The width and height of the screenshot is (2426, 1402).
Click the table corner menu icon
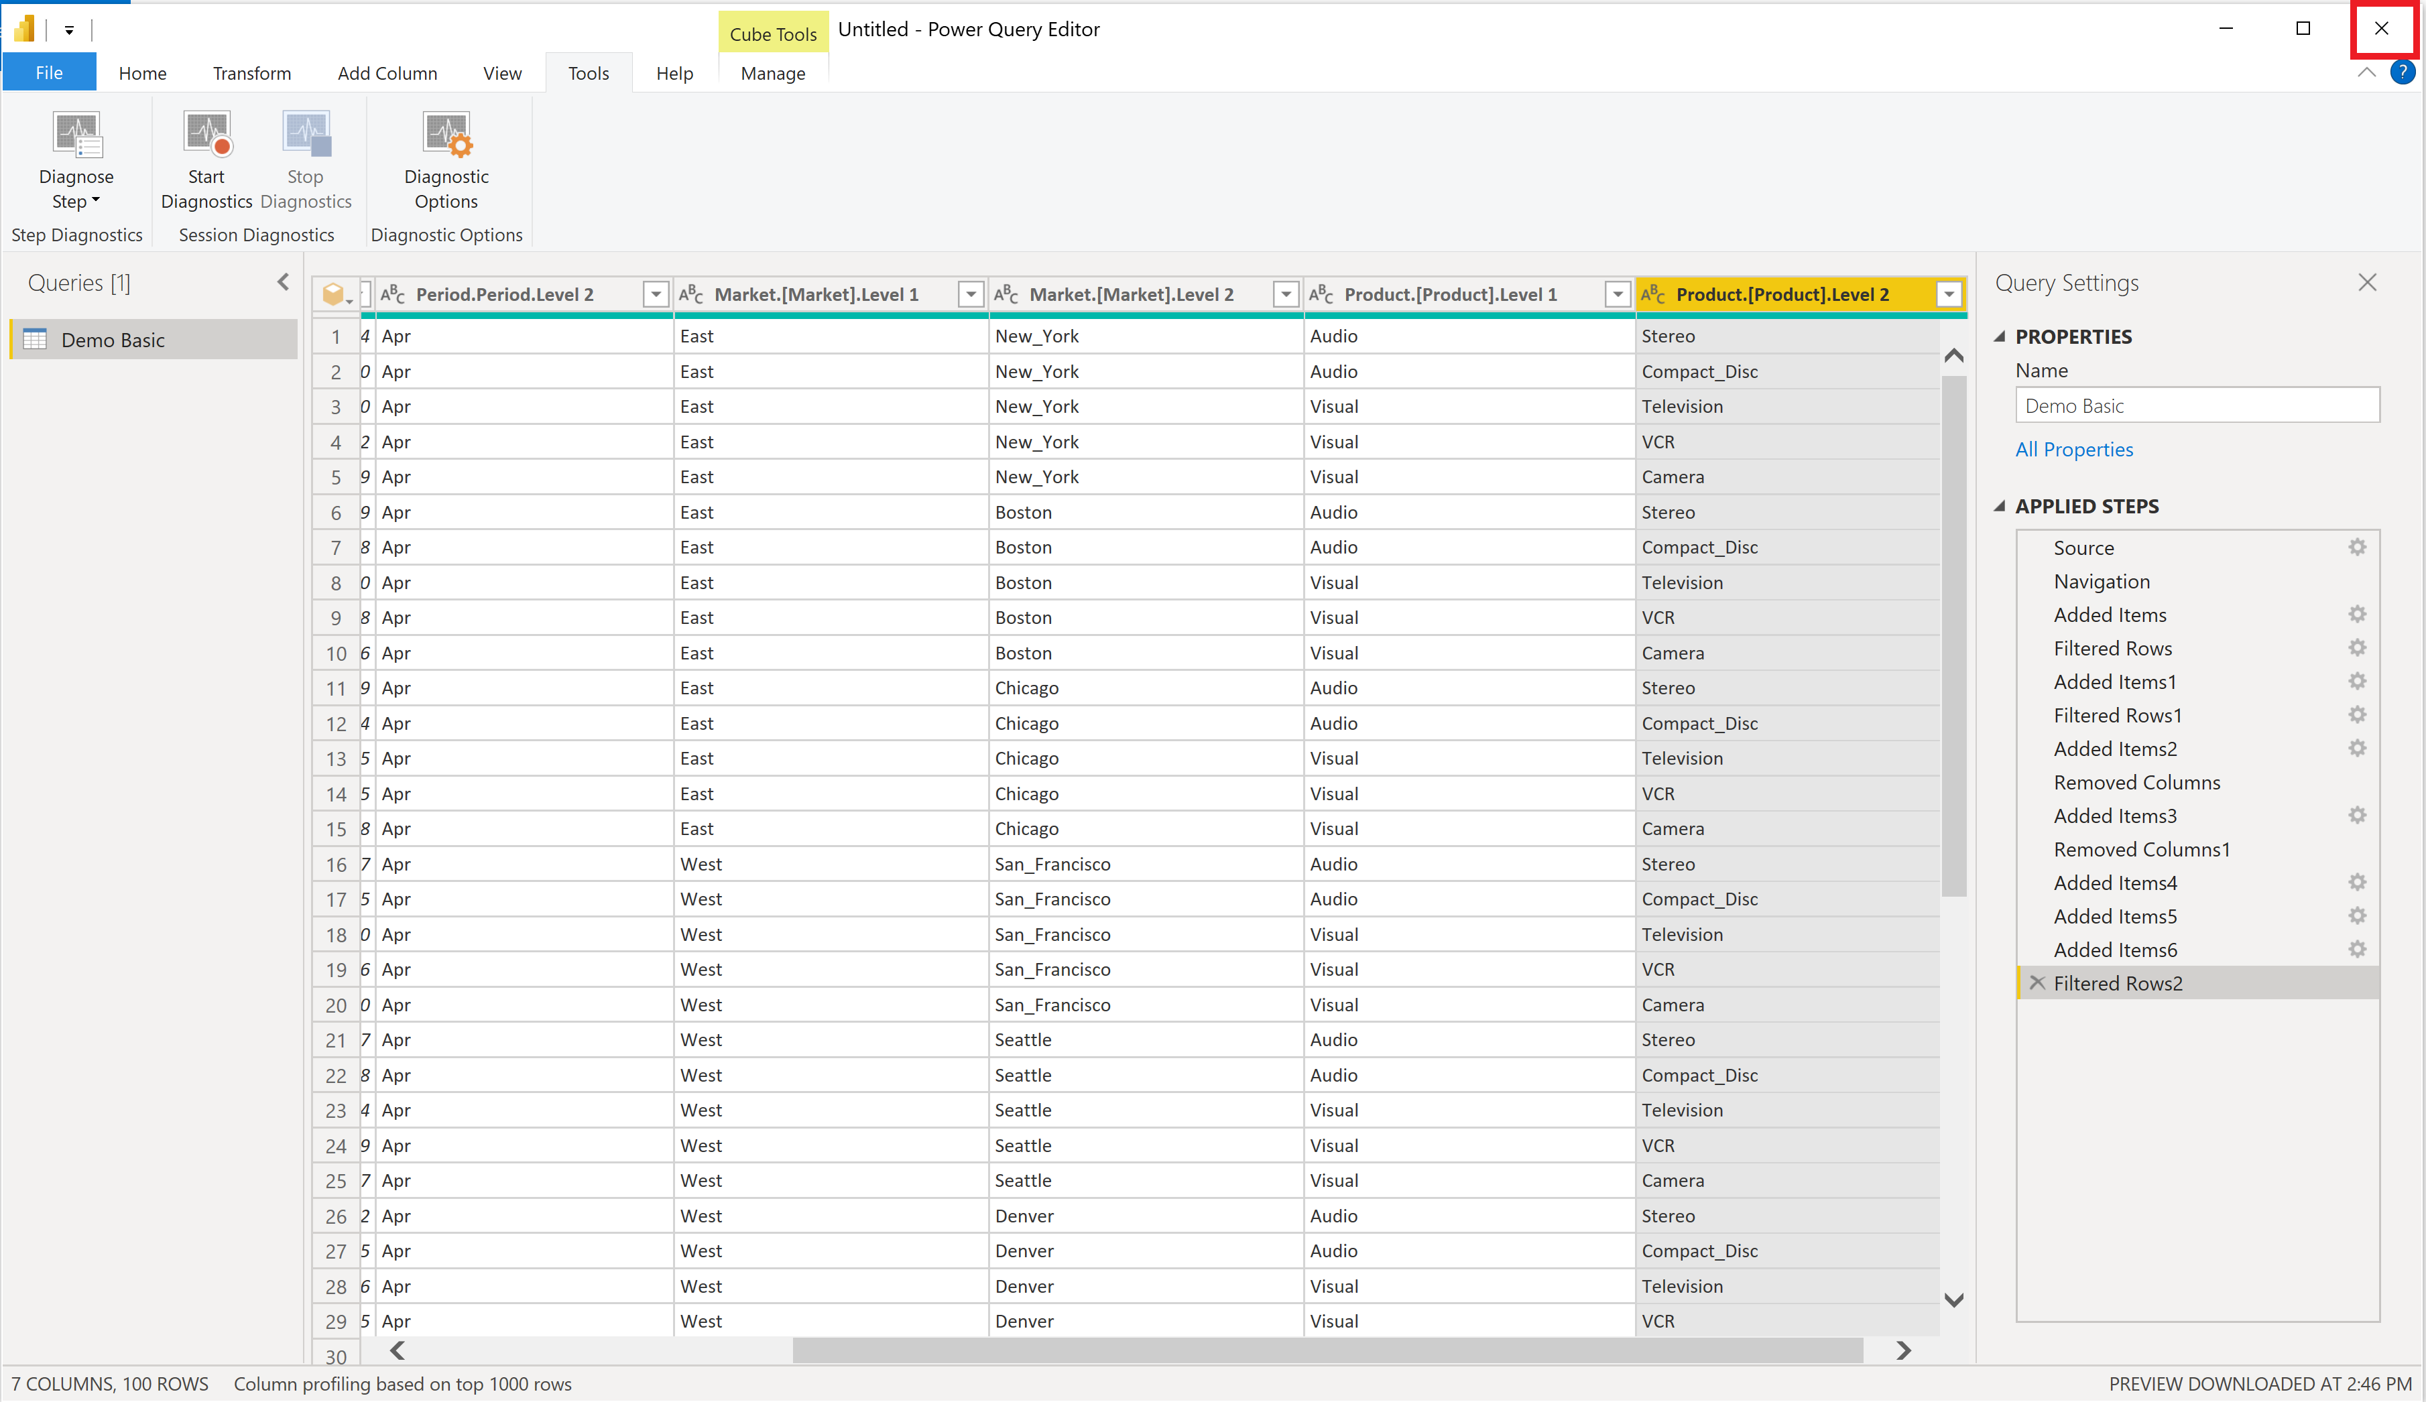[335, 294]
